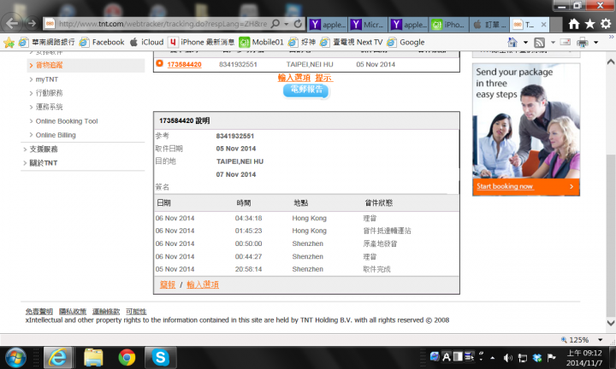Click the Action Center flag tray icon
This screenshot has height=369, width=616.
pos(552,358)
